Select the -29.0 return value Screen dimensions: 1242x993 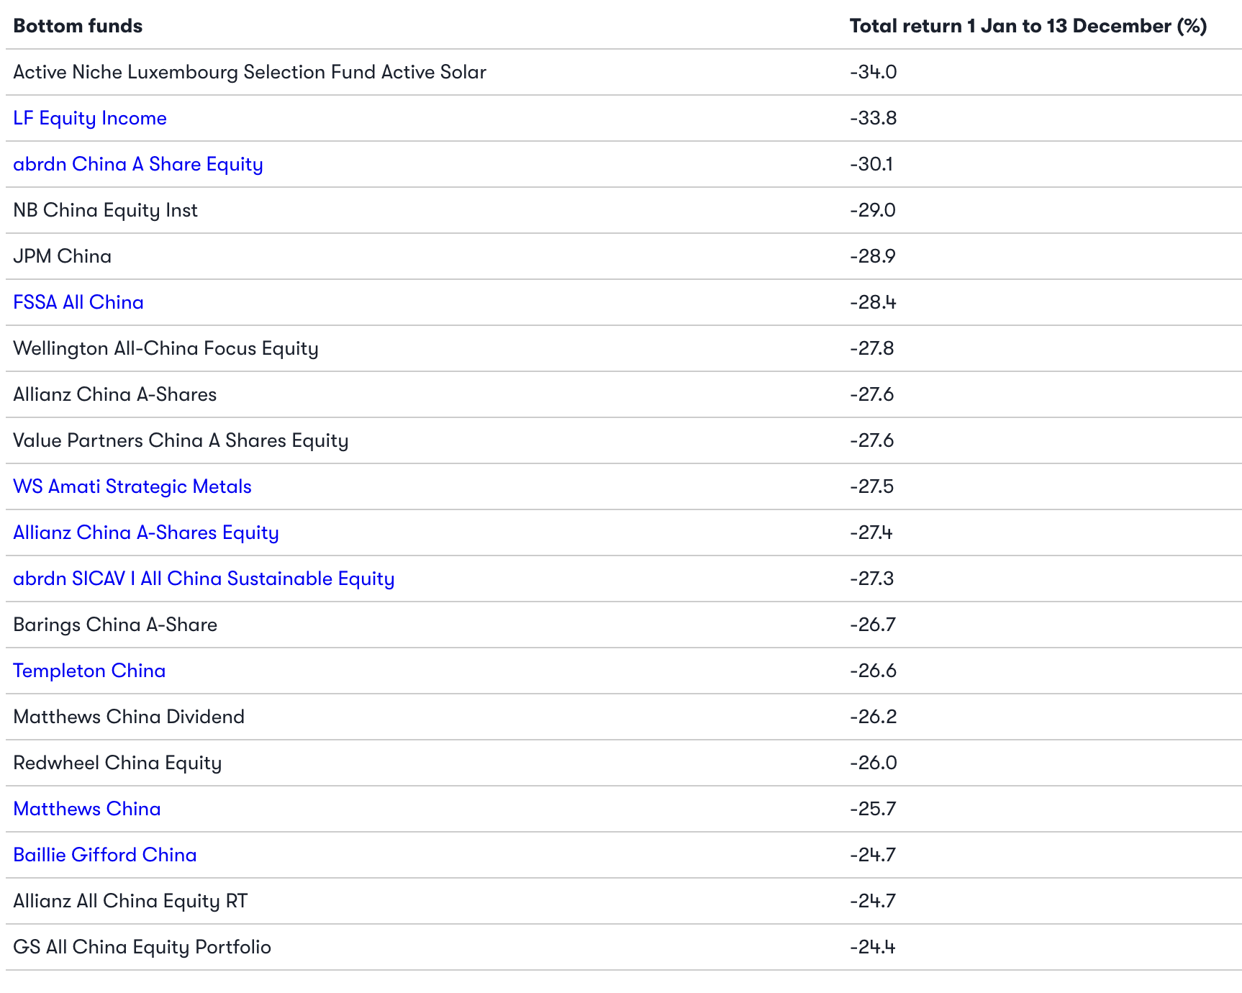tap(873, 210)
